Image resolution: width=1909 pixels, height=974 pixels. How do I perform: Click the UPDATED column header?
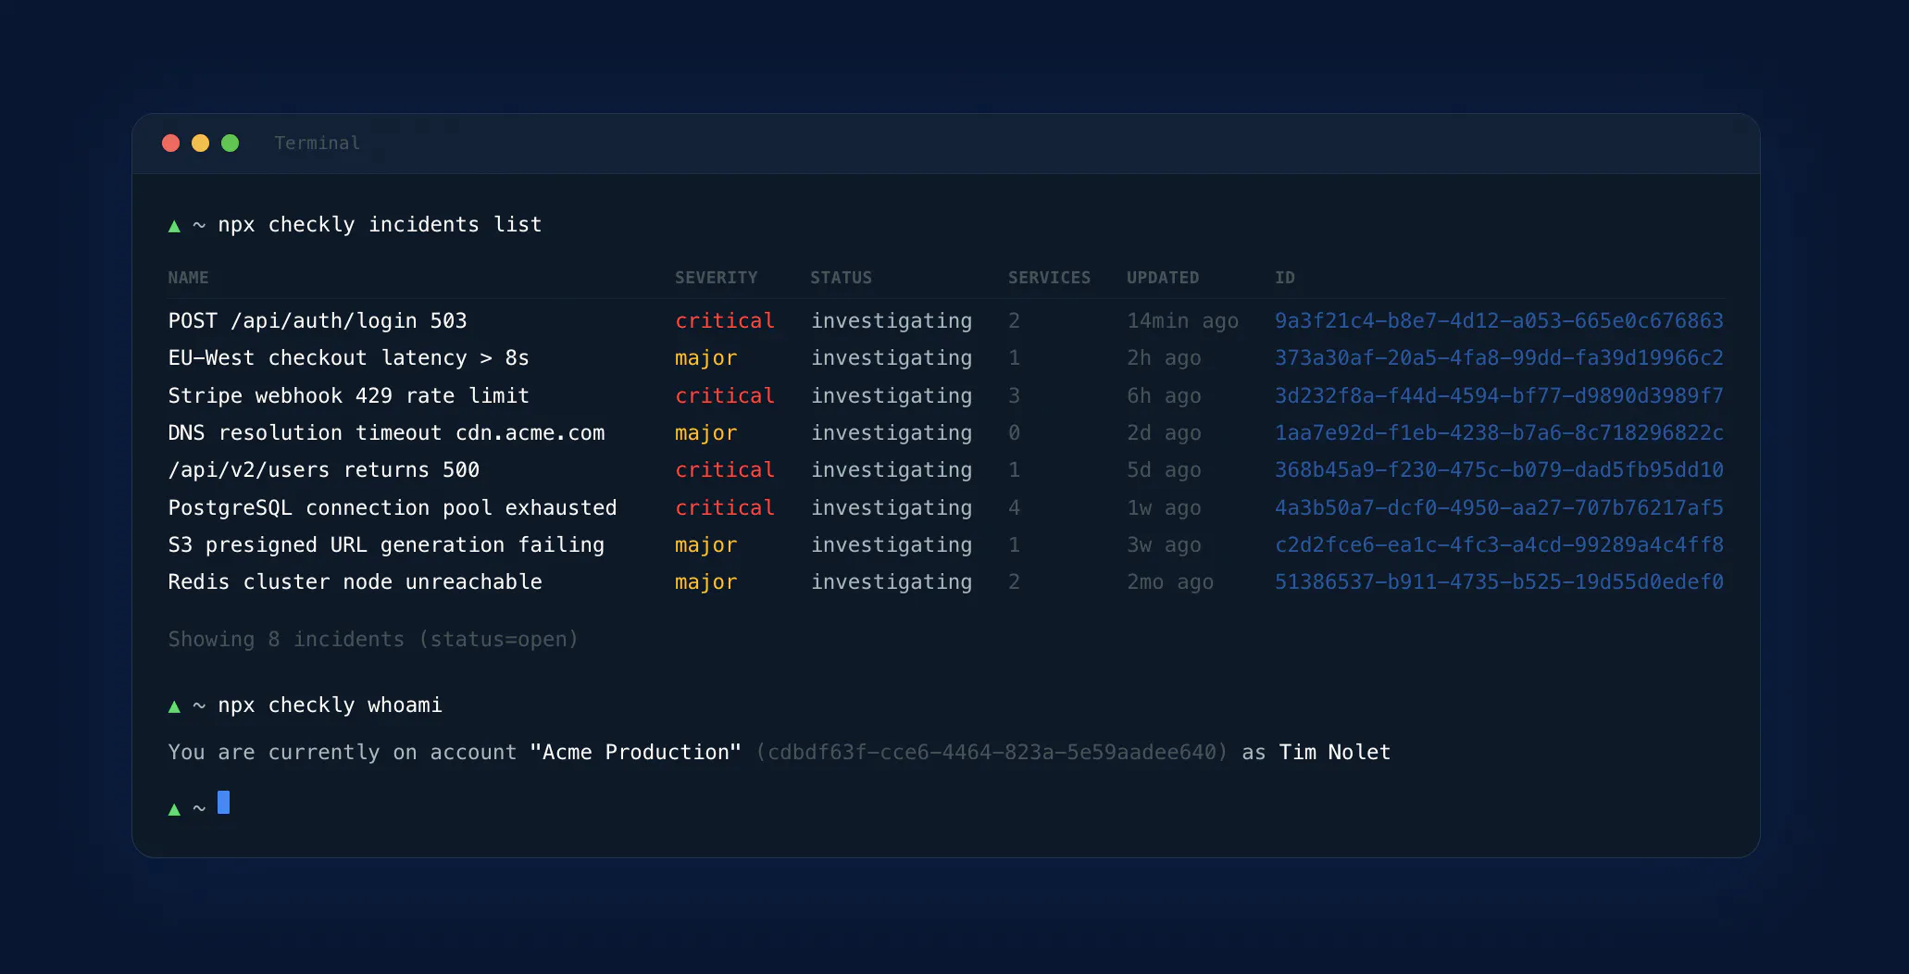pyautogui.click(x=1162, y=278)
